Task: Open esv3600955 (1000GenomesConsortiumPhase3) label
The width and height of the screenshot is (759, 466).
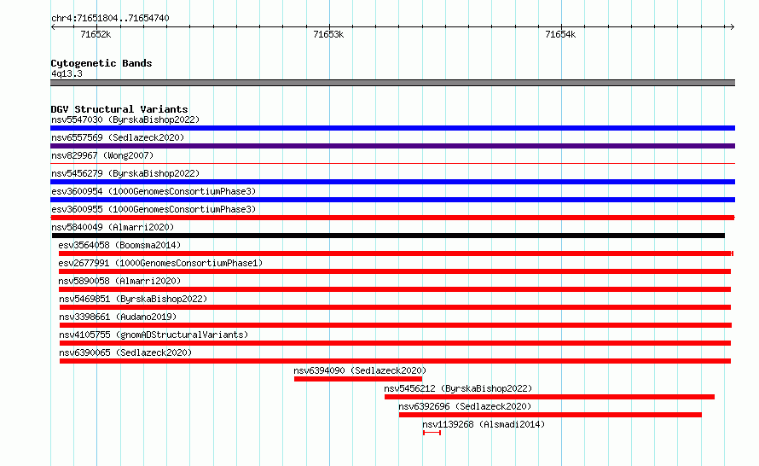Action: (154, 209)
